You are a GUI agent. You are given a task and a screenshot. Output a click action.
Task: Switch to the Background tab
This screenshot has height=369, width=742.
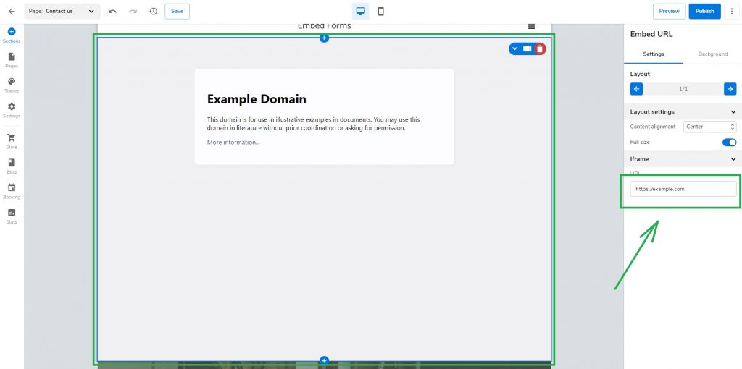[x=712, y=54]
